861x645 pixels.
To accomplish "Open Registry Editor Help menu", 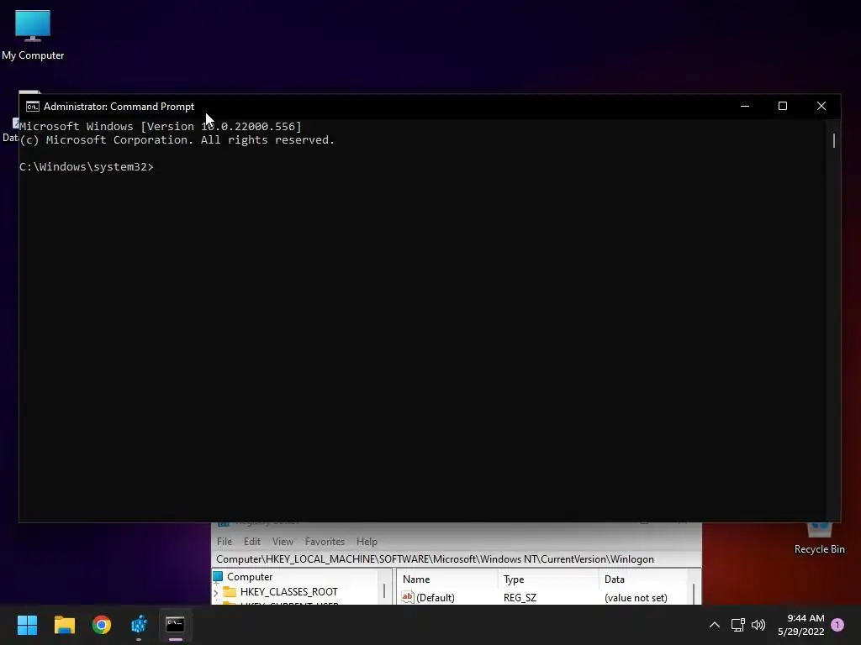I will pos(367,542).
